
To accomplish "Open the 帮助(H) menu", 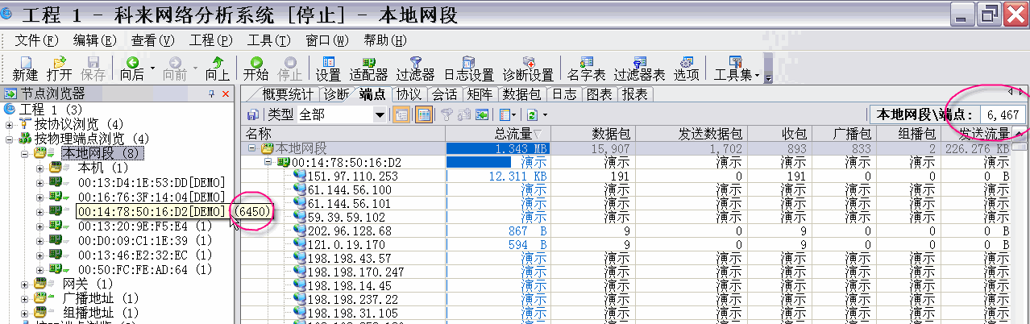I will 386,40.
